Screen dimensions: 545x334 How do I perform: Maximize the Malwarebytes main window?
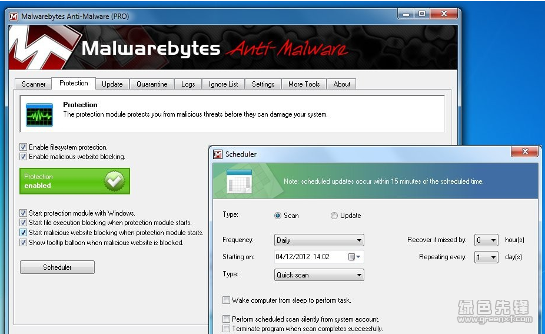(422, 14)
